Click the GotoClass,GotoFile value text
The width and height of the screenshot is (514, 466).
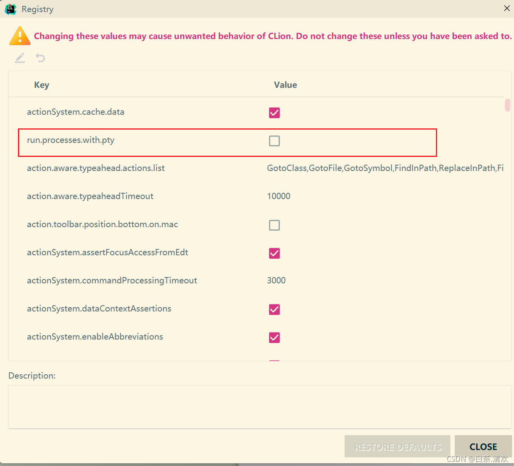click(x=385, y=168)
